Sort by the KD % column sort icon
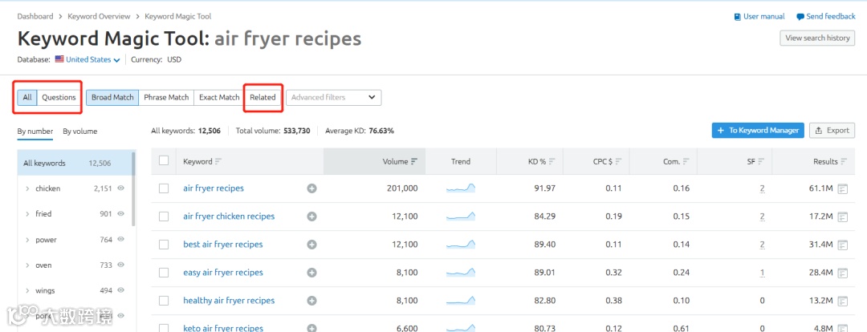Screen dimensions: 867x332 click(x=552, y=162)
